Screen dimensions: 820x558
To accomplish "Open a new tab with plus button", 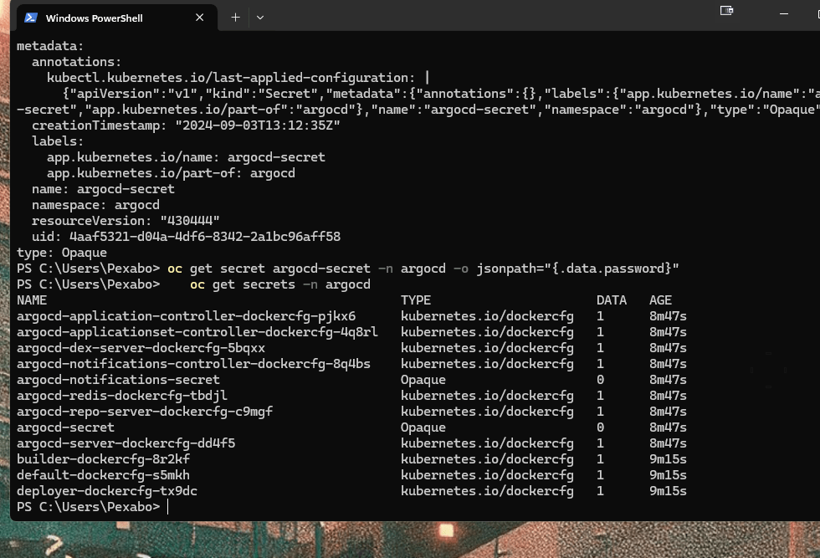I will coord(235,18).
